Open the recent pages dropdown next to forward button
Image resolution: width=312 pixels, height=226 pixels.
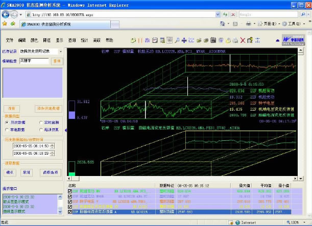21,14
